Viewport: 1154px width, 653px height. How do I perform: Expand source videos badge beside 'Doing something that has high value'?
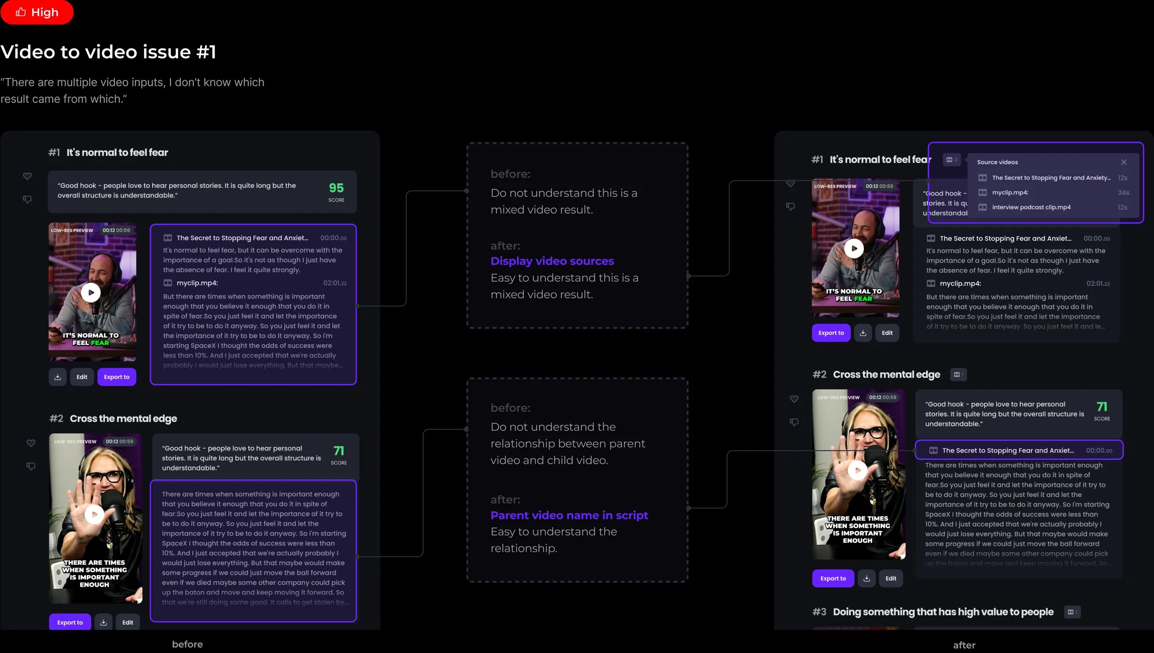pyautogui.click(x=1072, y=612)
